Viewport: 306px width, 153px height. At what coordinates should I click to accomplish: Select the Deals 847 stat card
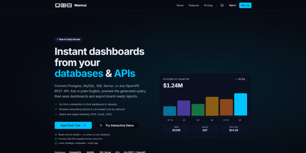click(x=205, y=129)
